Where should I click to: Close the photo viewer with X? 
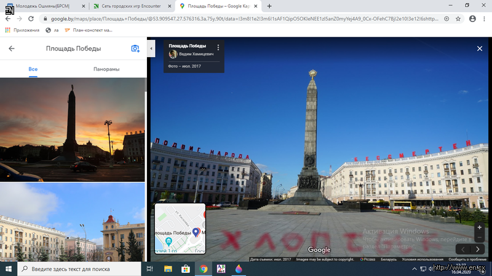click(480, 48)
